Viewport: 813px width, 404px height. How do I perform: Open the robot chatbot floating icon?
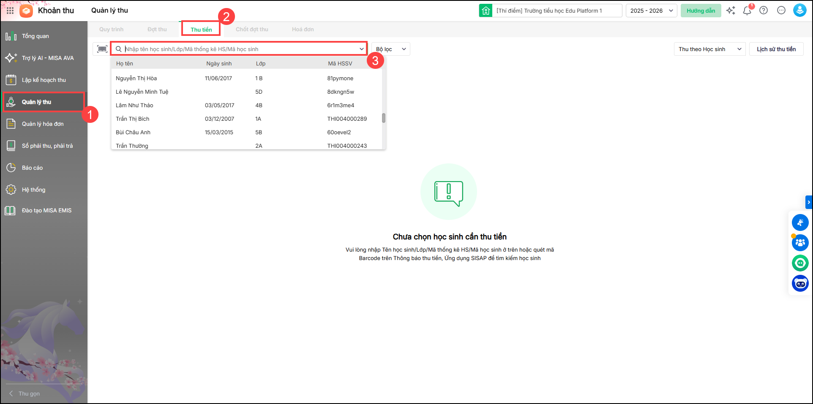(x=800, y=283)
